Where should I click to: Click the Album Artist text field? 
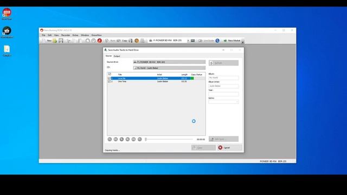(x=223, y=86)
